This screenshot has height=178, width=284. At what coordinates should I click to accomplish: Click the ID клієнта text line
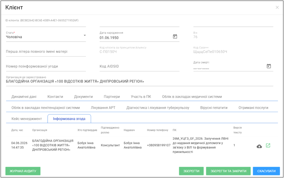(42, 20)
